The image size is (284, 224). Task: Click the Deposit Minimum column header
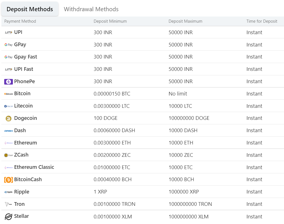(110, 21)
